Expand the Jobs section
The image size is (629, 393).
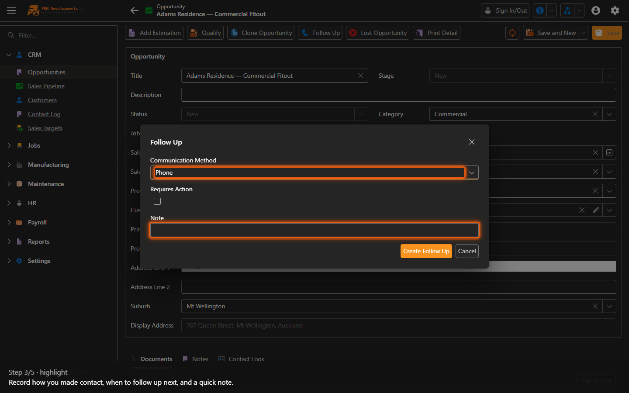point(9,145)
